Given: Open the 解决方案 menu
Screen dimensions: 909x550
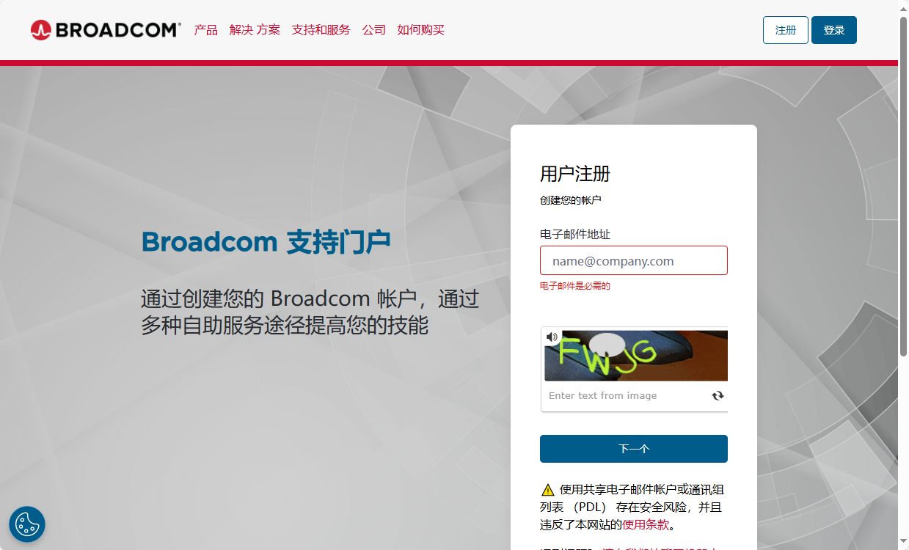Looking at the screenshot, I should click(255, 30).
